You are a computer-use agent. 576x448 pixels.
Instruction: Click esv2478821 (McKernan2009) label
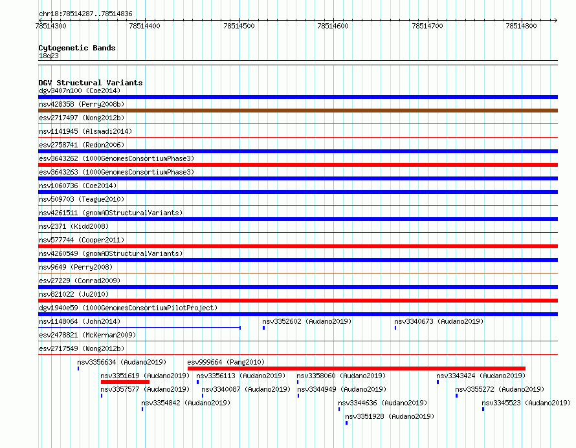[x=87, y=335]
